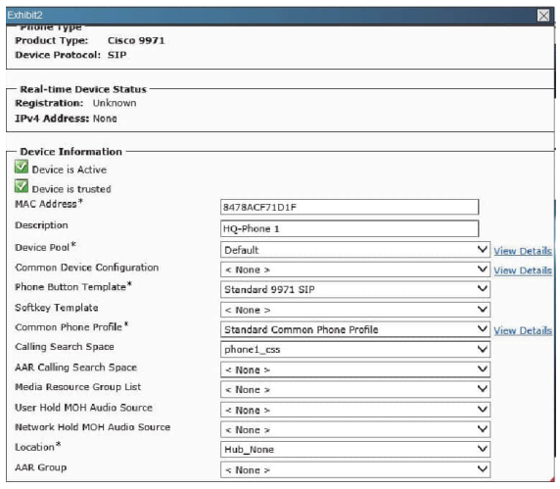Click the Cisco 9971 product type text

(136, 40)
